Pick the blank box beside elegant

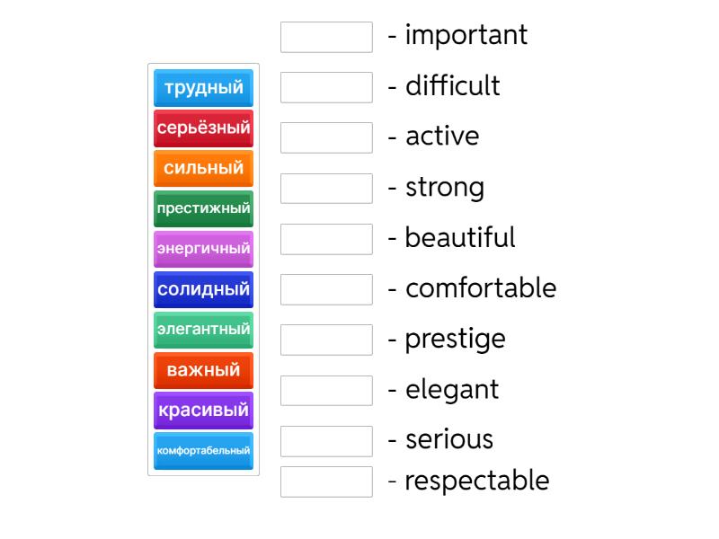coord(326,390)
